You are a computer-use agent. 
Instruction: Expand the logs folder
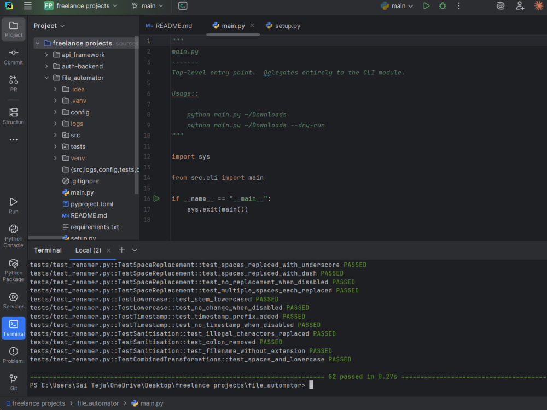55,124
